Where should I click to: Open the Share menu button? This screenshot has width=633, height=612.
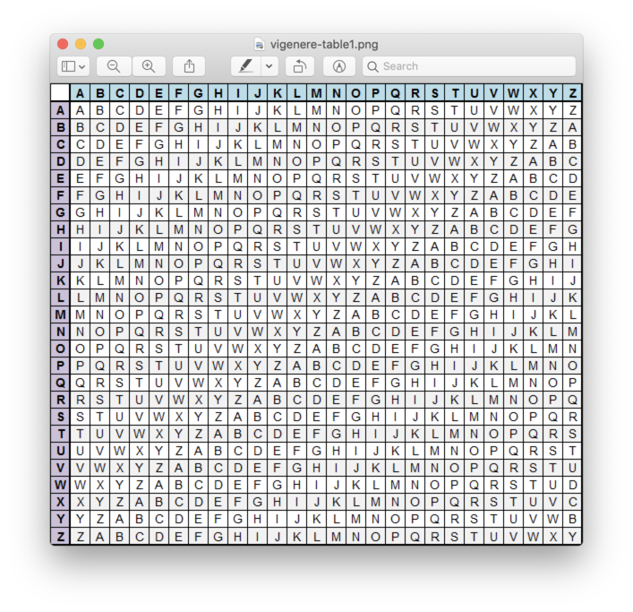(x=190, y=66)
